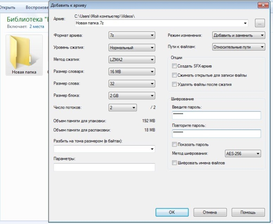Open the Метод шифрования AES-256 dropdown
273x224 pixels.
(243, 154)
